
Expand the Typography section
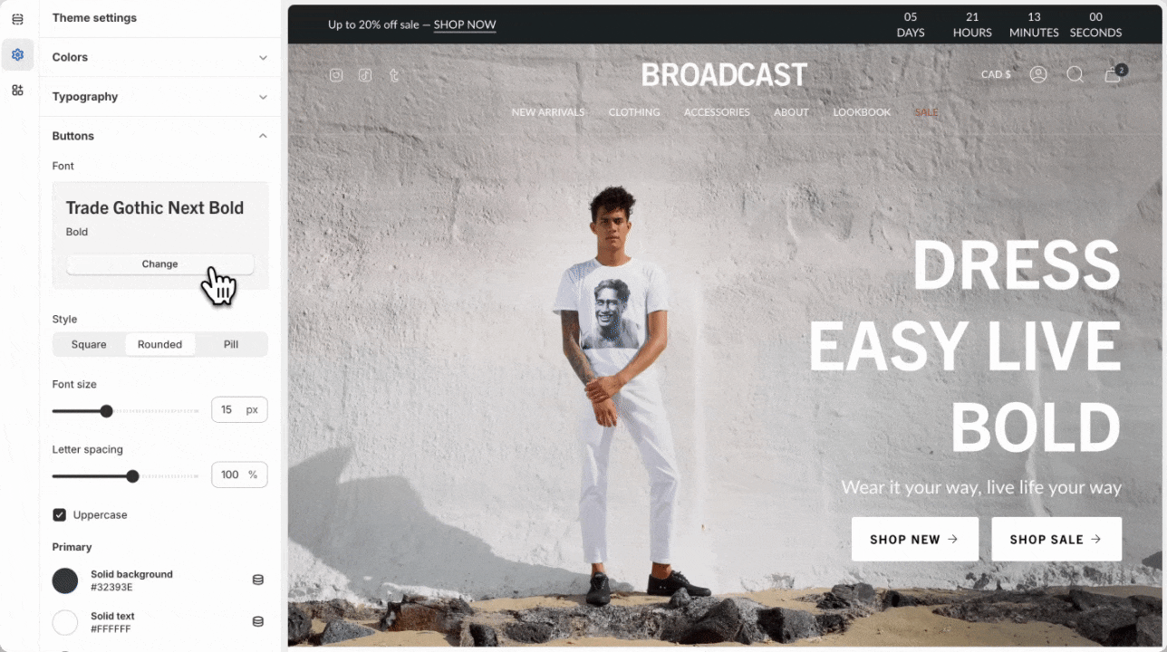159,97
